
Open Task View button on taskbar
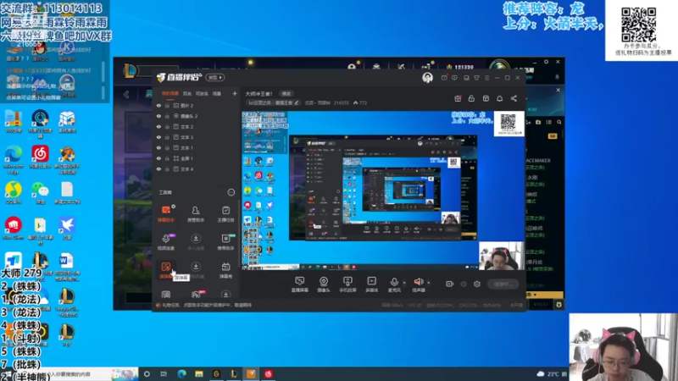pyautogui.click(x=164, y=373)
